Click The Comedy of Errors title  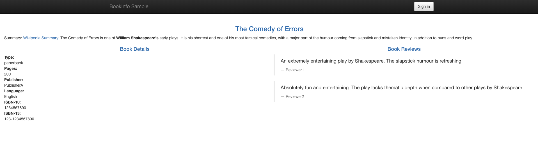(x=269, y=29)
